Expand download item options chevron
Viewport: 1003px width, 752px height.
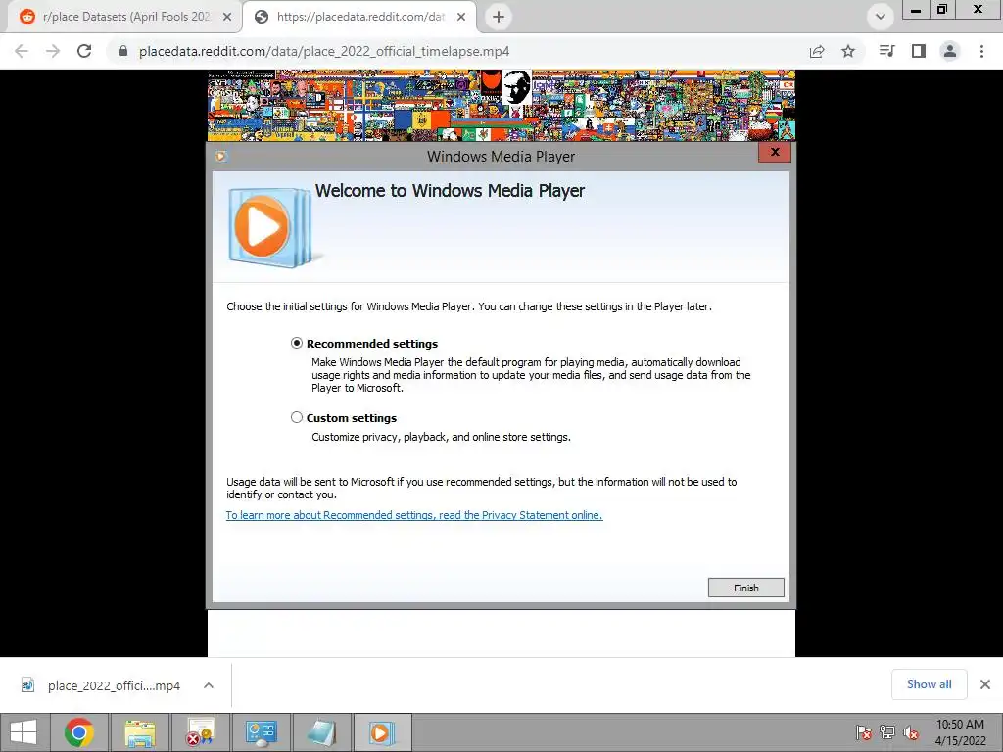pos(209,685)
